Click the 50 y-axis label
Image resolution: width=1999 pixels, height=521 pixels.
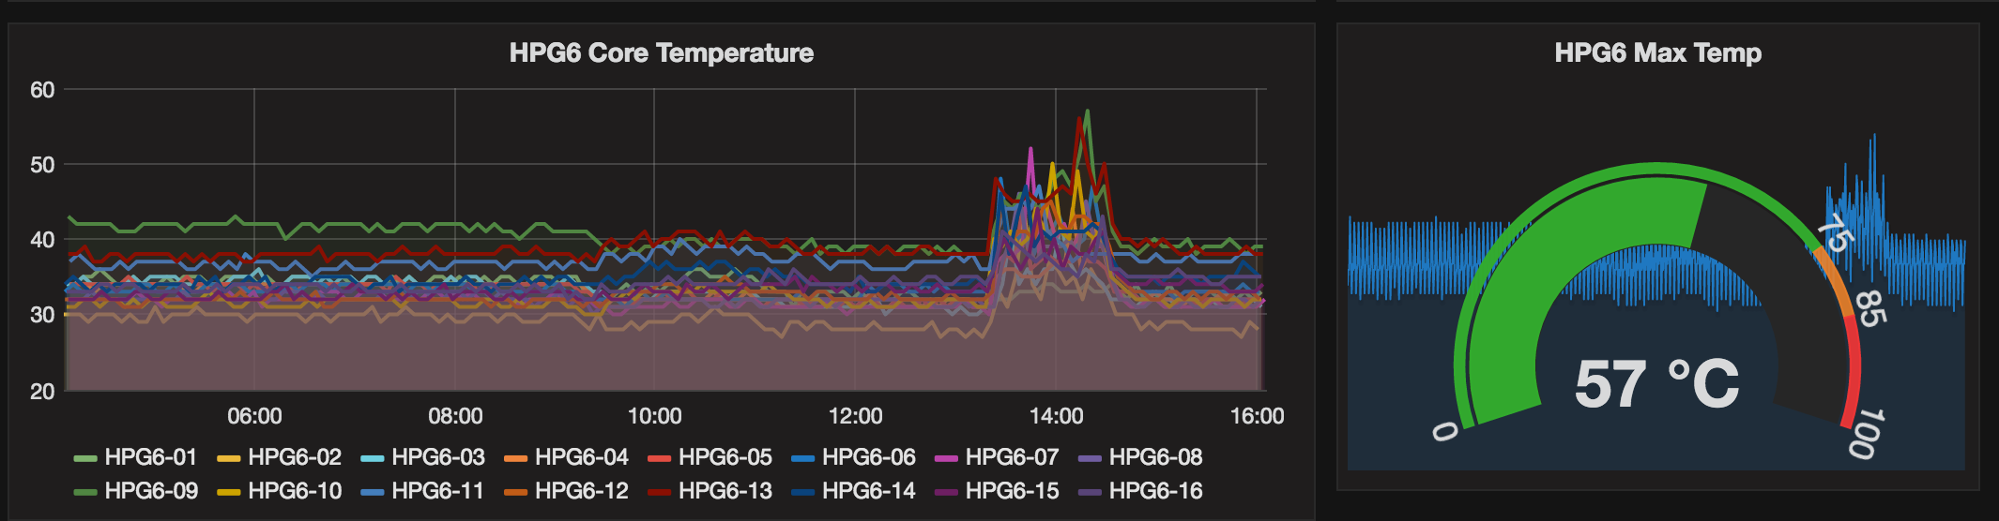coord(42,165)
